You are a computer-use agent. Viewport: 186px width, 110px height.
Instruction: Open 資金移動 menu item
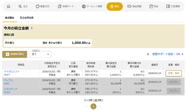coord(134,6)
